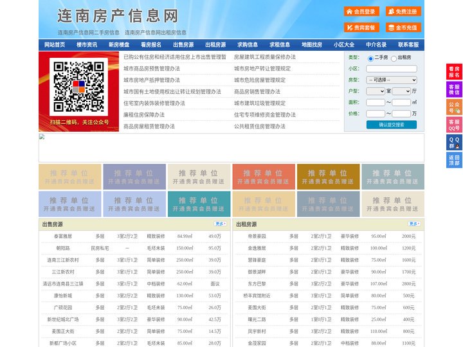Go to 求购信息 nav item
Viewport: 463px width, 347px height.
coord(248,45)
